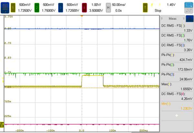Viewport: 194px width, 133px height.
Task: Select the Min(1) 1.2303V measurement entry
Action: point(176,105)
